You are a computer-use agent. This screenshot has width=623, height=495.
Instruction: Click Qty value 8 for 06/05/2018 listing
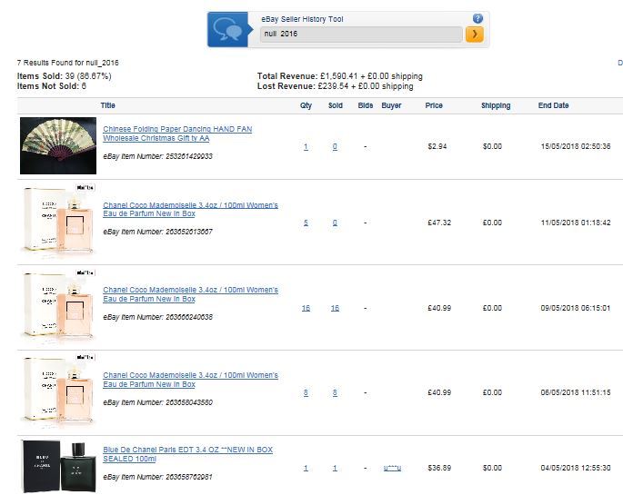point(306,392)
